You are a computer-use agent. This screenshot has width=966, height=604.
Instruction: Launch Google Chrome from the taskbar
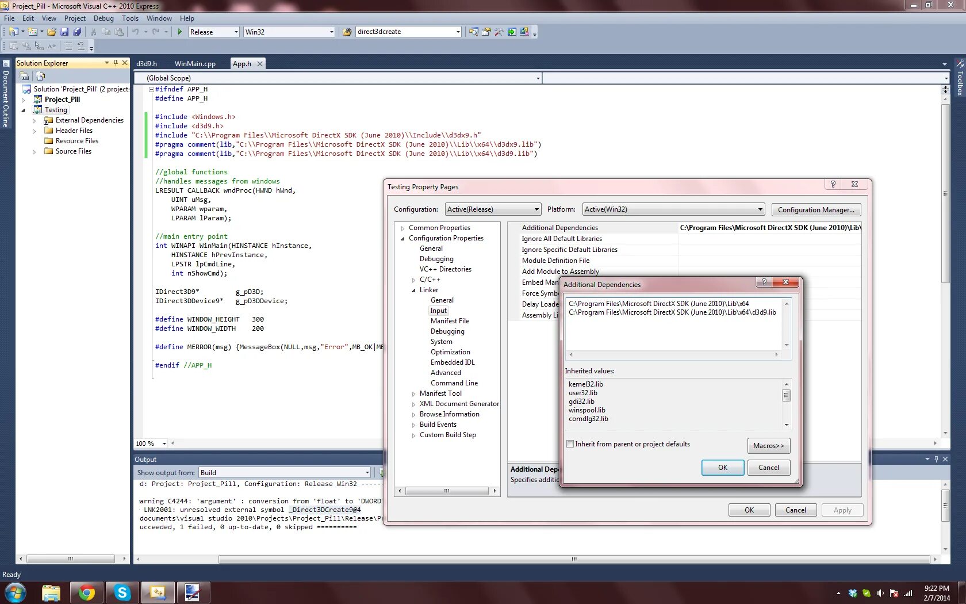point(87,592)
